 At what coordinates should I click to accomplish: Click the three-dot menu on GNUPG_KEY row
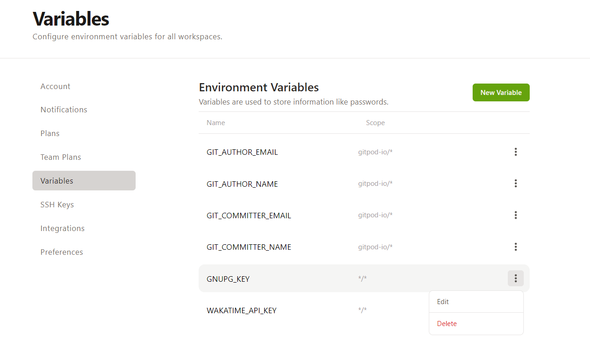[516, 278]
